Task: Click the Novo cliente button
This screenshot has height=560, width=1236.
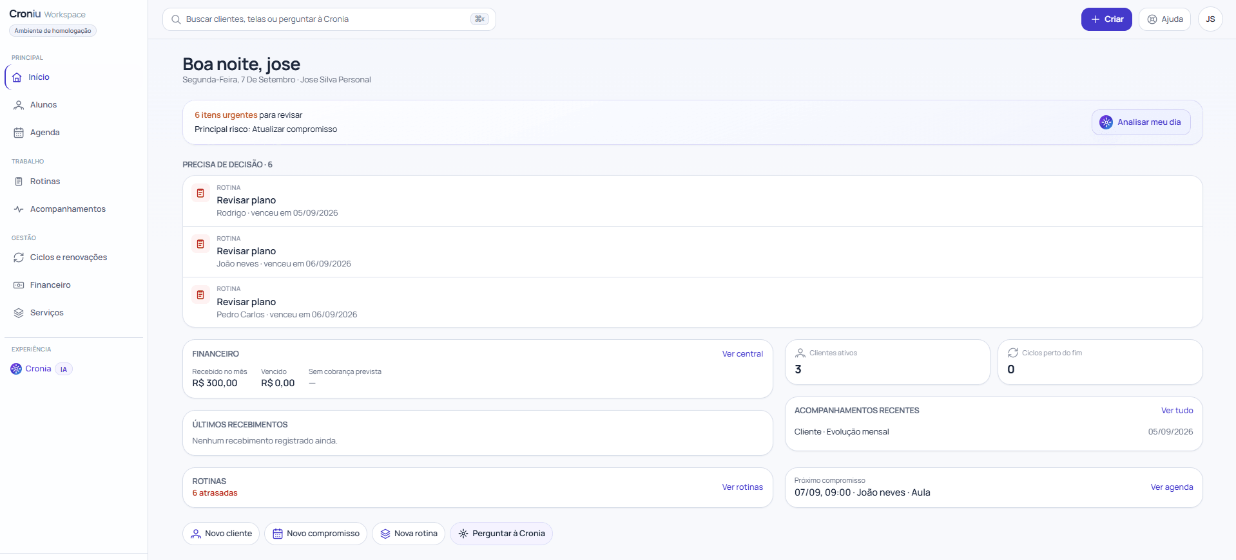Action: (x=221, y=534)
